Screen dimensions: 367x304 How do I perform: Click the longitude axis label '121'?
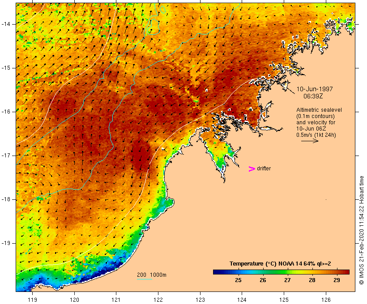pyautogui.click(x=116, y=300)
